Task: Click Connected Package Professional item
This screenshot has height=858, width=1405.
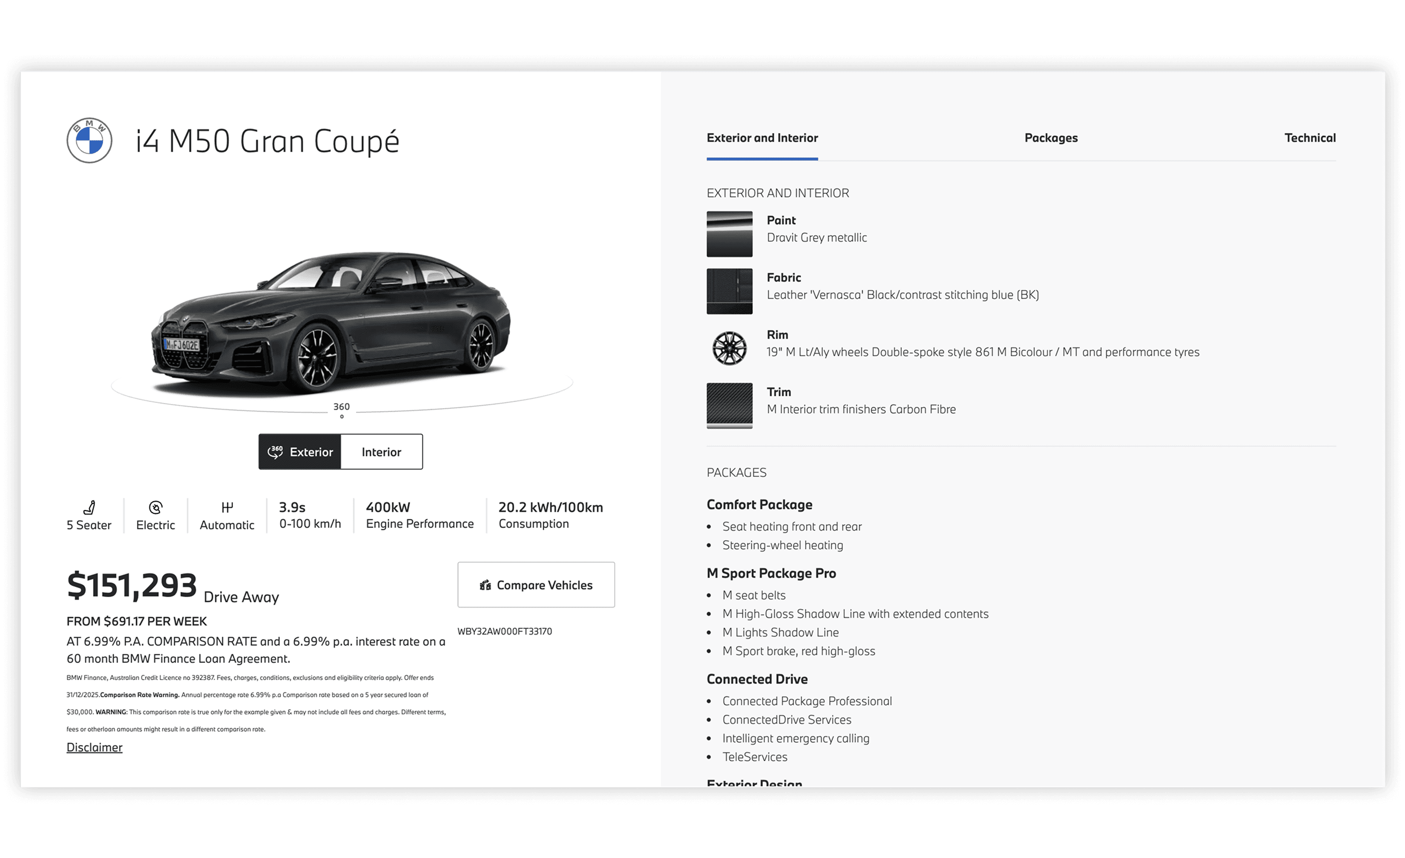Action: pyautogui.click(x=807, y=701)
